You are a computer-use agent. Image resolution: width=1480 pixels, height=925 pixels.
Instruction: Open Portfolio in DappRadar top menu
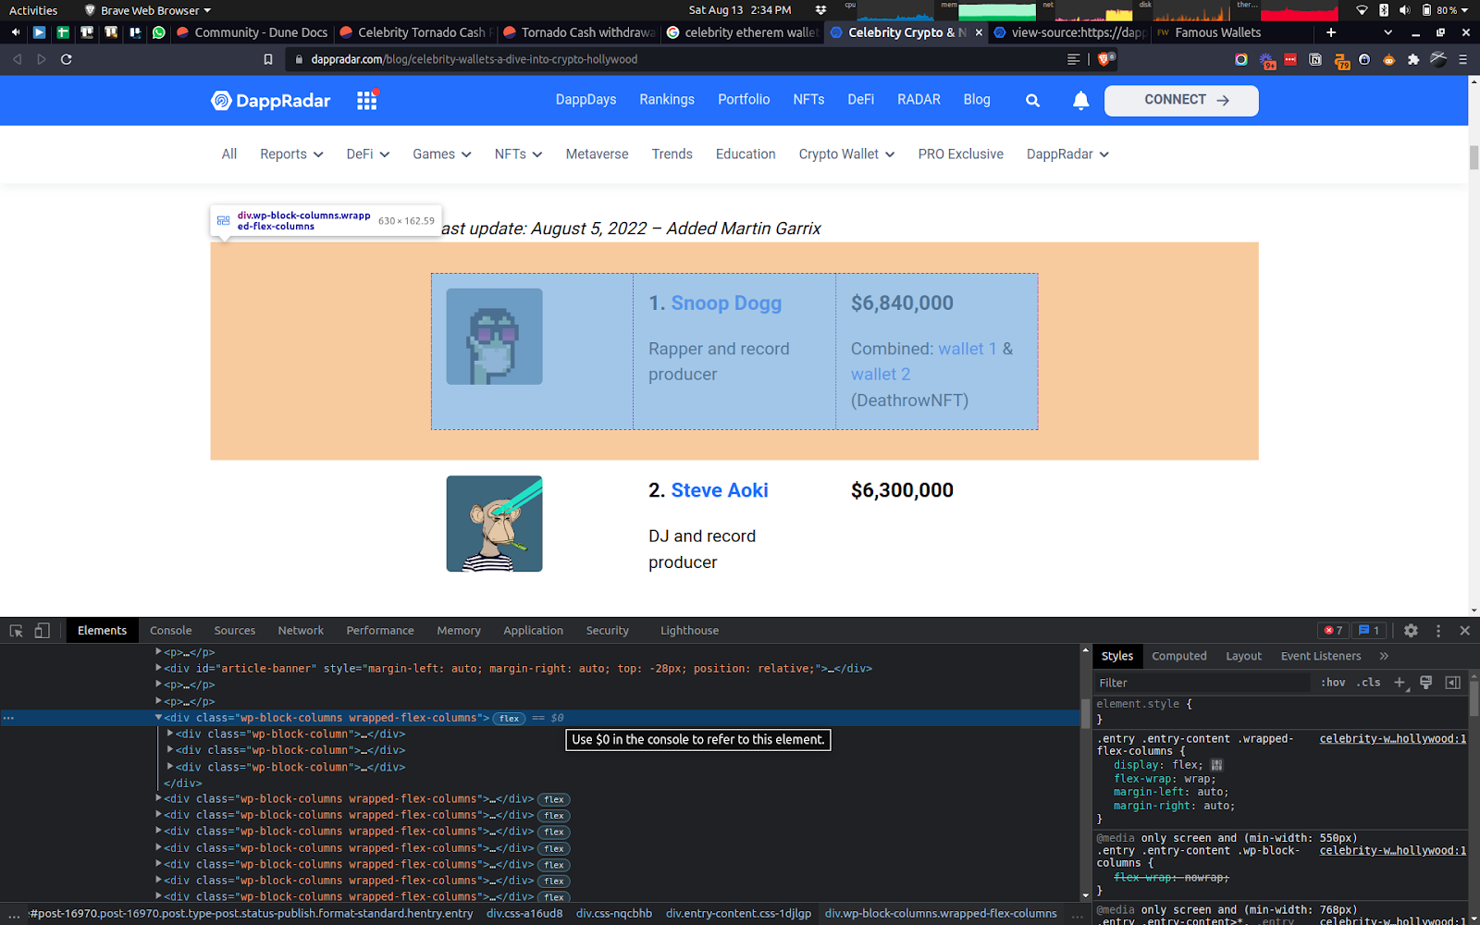point(744,100)
